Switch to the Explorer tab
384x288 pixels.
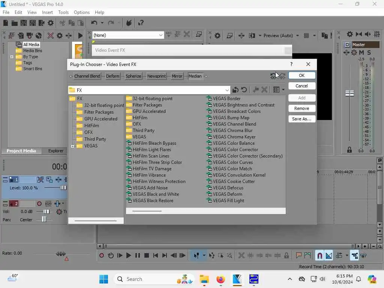(x=55, y=151)
